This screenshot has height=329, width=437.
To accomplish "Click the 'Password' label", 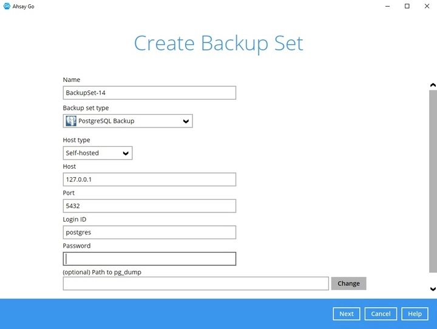I will (76, 246).
